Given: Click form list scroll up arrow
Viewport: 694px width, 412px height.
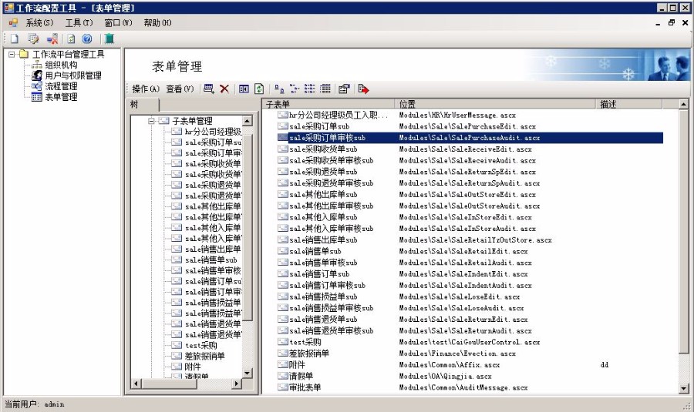Looking at the screenshot, I should 684,104.
